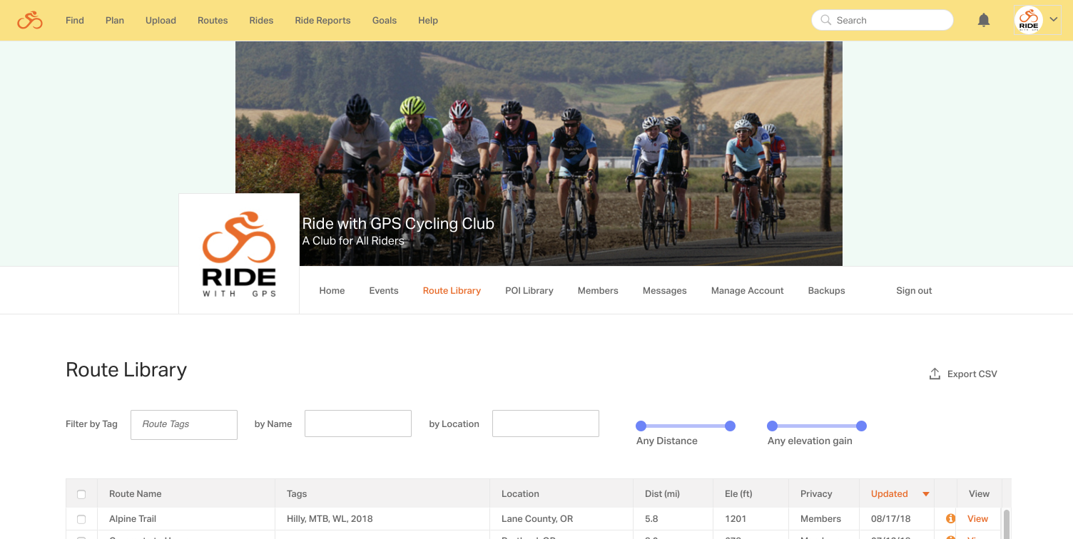Check the Alpine Trail row checkbox
The width and height of the screenshot is (1073, 539).
point(81,519)
